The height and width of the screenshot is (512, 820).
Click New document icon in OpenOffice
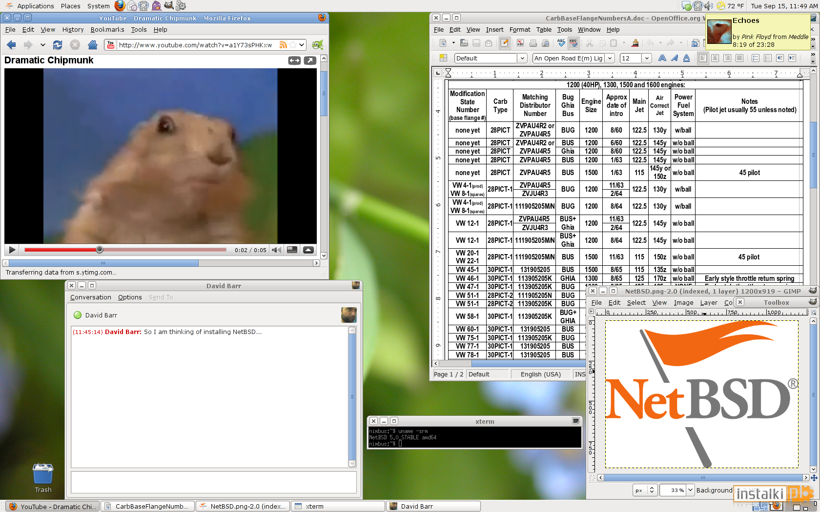[x=443, y=43]
